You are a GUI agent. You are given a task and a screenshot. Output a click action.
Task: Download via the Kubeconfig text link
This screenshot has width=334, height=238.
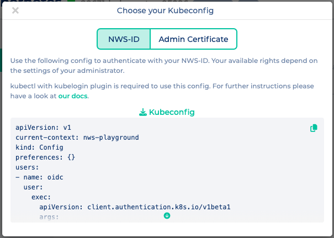(172, 112)
